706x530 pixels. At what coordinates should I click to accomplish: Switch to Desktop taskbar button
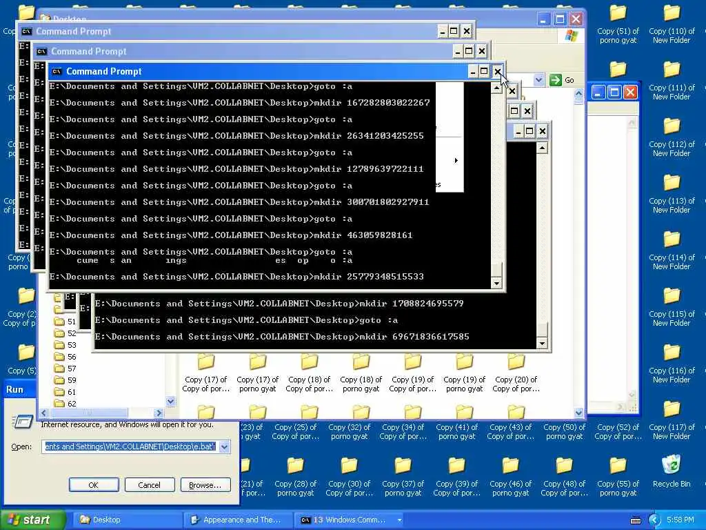pyautogui.click(x=127, y=520)
